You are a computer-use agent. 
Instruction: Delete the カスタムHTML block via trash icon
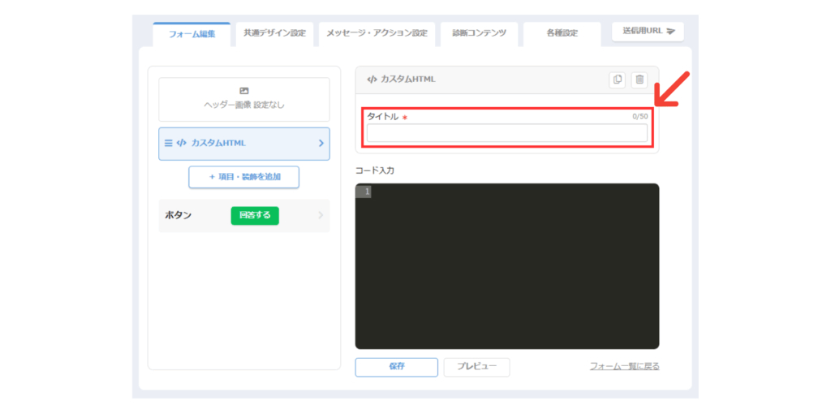pyautogui.click(x=639, y=80)
